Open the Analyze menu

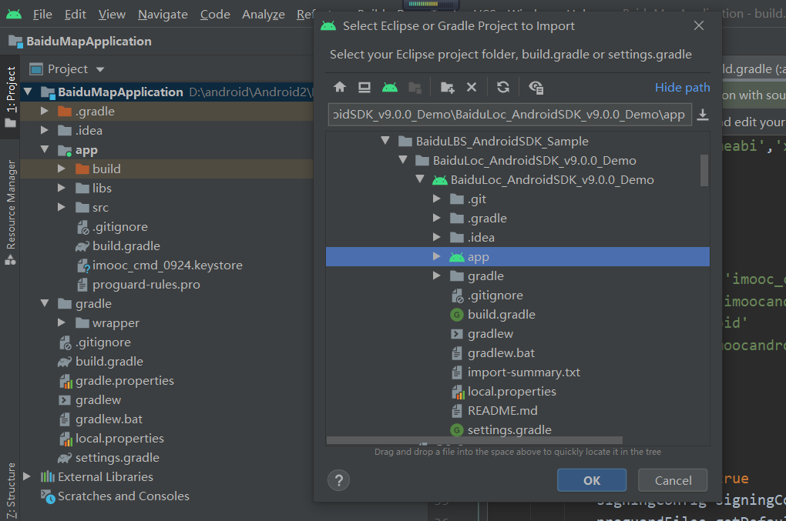263,15
